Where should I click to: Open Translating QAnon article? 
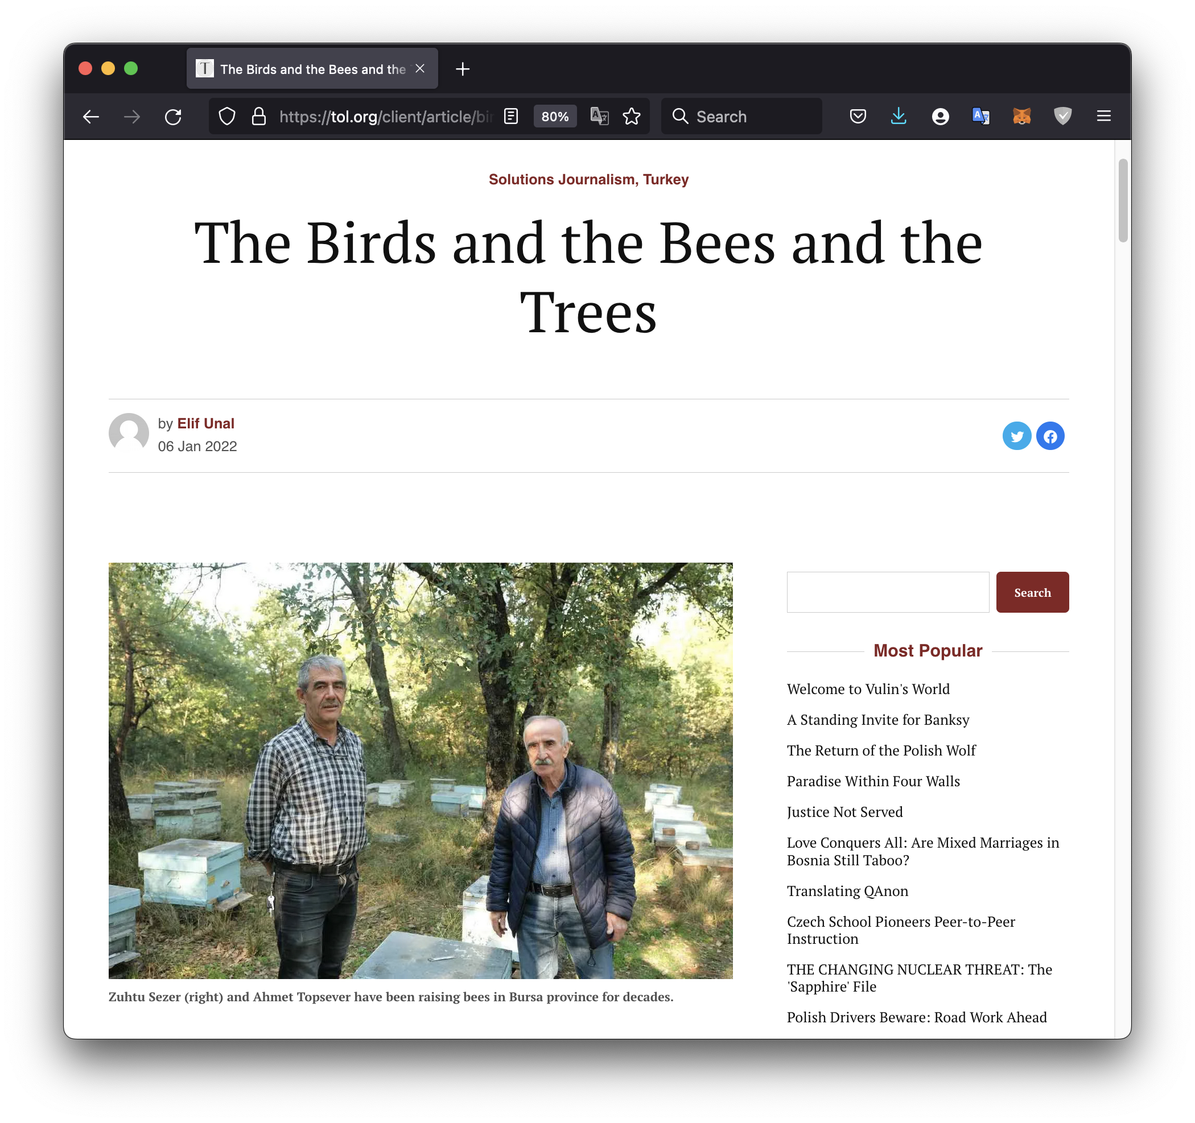(847, 891)
